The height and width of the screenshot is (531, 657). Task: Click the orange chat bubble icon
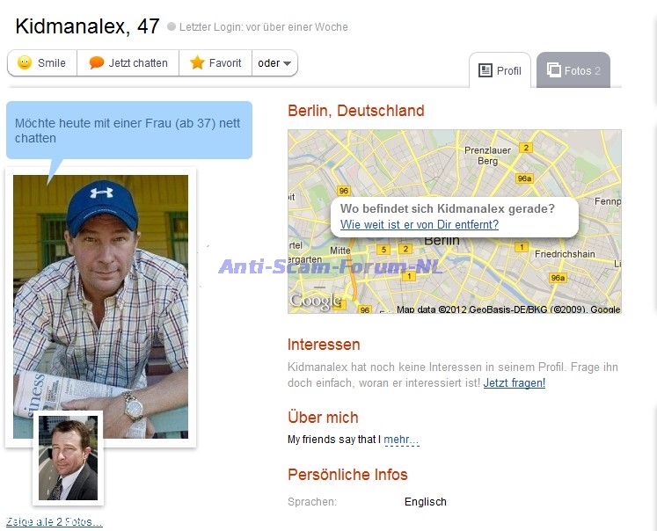click(x=97, y=63)
